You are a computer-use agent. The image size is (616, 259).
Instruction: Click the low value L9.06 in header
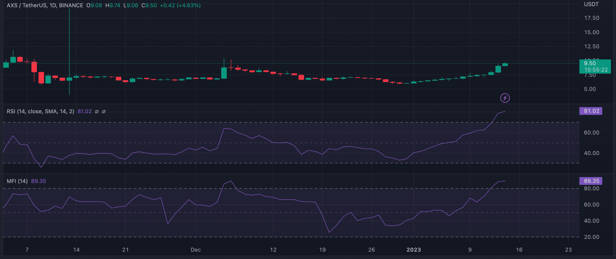pos(131,5)
